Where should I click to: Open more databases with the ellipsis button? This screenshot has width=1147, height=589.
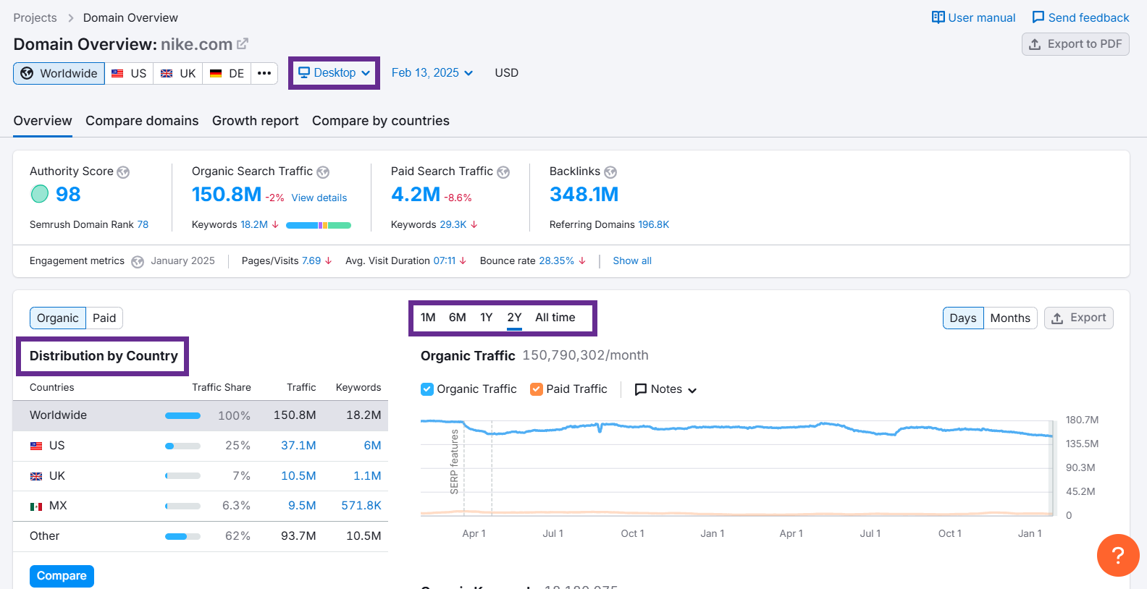[x=264, y=73]
